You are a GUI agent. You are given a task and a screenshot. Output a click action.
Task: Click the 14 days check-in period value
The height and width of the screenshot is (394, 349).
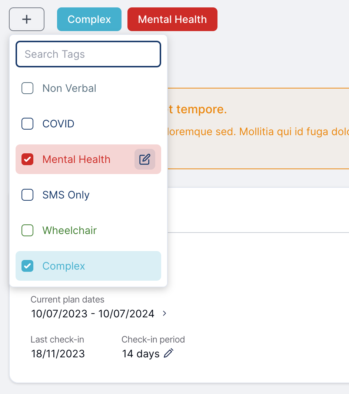click(x=141, y=354)
